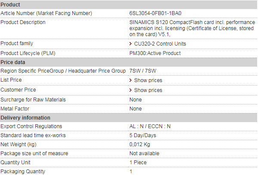Image resolution: width=258 pixels, height=175 pixels.
Task: Click the Quantity Unit label
Action: coord(15,163)
